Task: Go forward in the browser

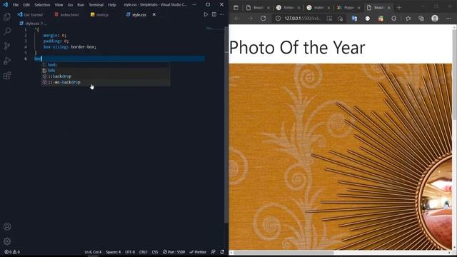Action: tap(250, 19)
